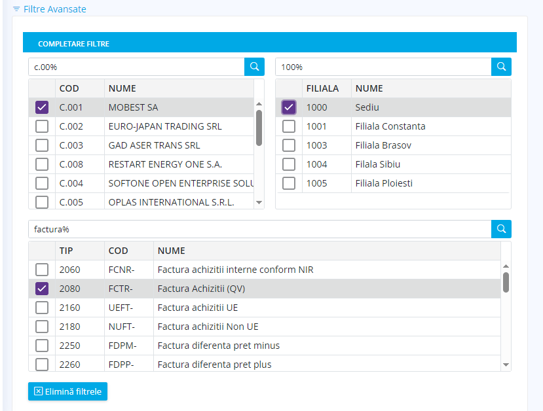Click the Elimină filtrele button
Image resolution: width=543 pixels, height=411 pixels.
click(67, 391)
